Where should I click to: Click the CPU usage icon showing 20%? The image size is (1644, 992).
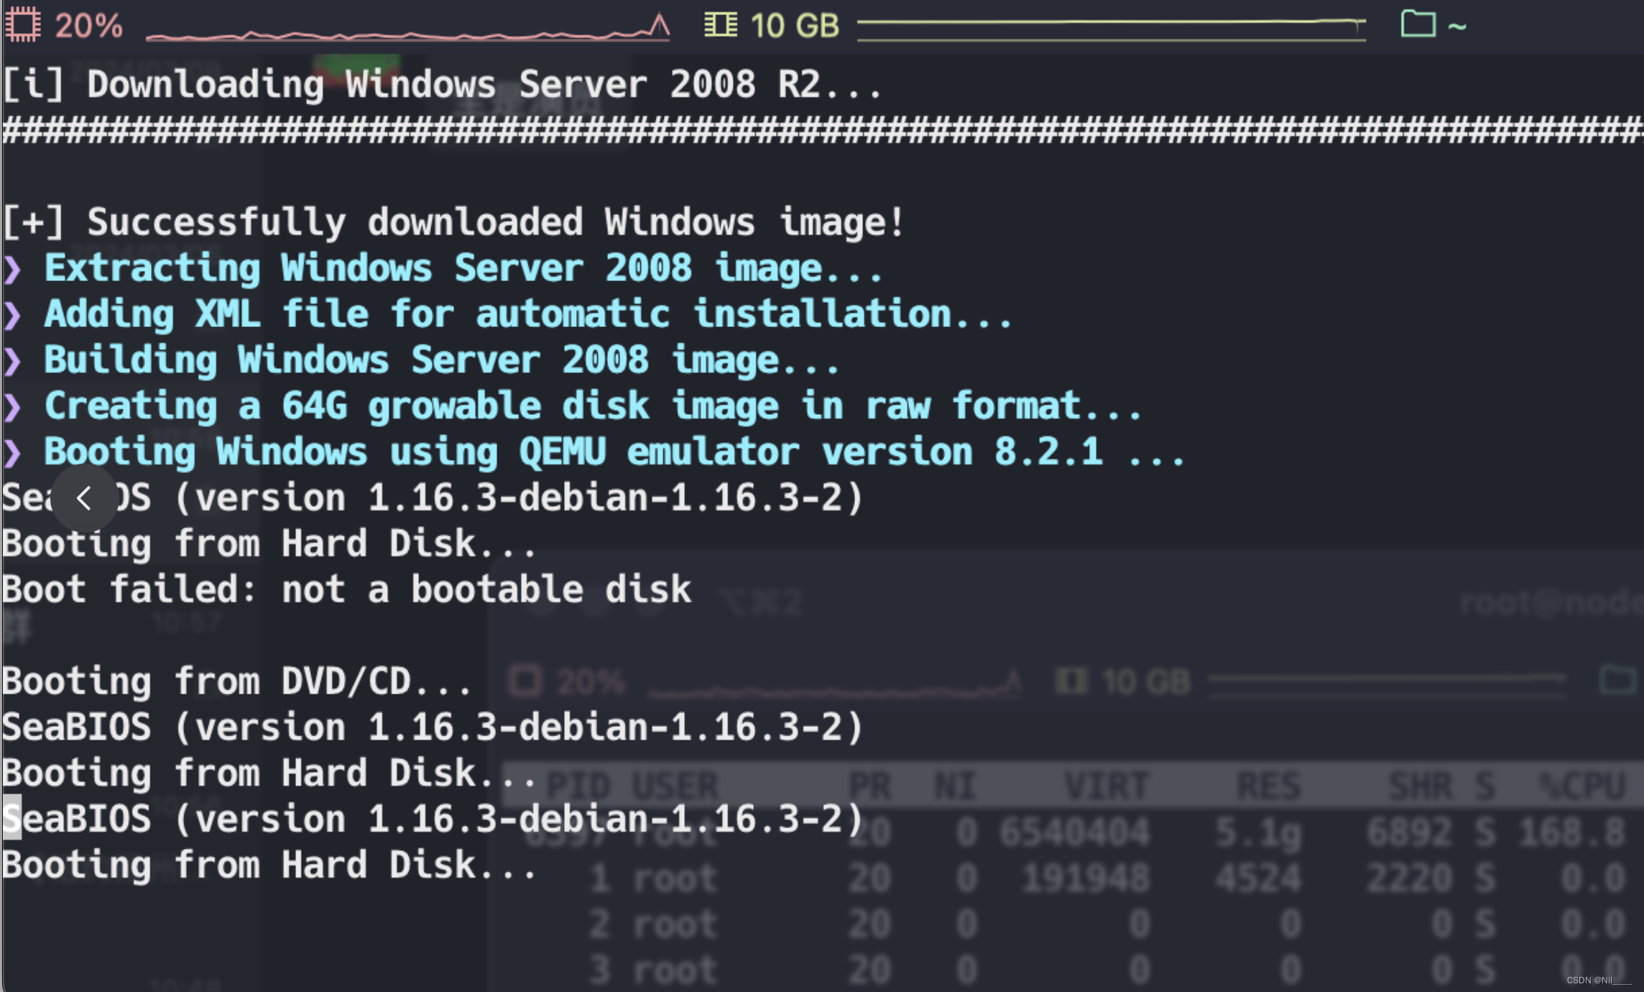(x=25, y=25)
